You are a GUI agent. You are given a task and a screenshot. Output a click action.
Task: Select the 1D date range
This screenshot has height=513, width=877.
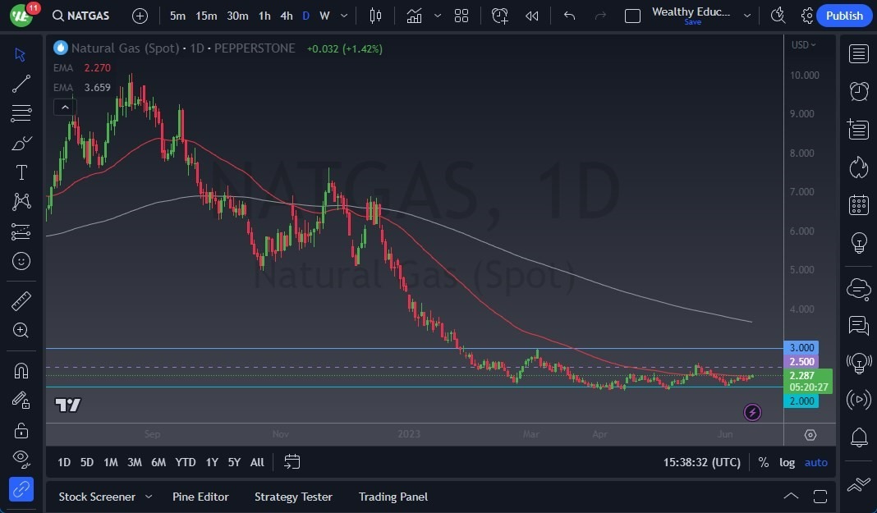(x=64, y=462)
